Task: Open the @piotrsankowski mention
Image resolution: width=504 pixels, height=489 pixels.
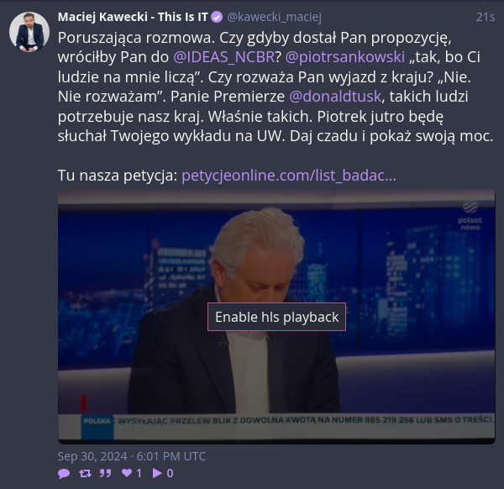Action: (345, 57)
